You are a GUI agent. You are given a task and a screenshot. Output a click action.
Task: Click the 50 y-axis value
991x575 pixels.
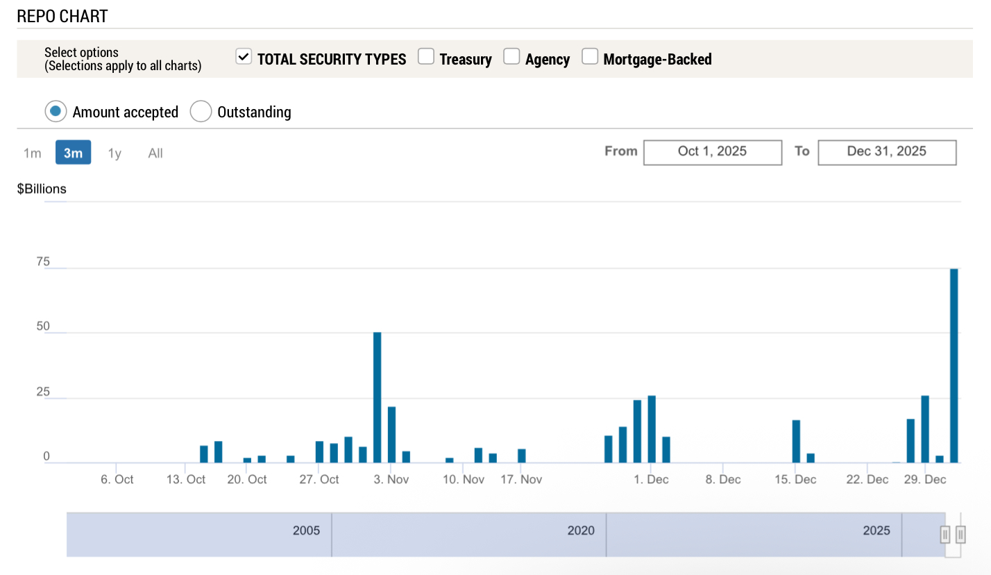click(43, 326)
